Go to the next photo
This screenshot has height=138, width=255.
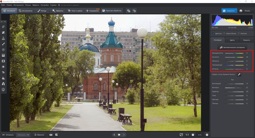click(124, 135)
